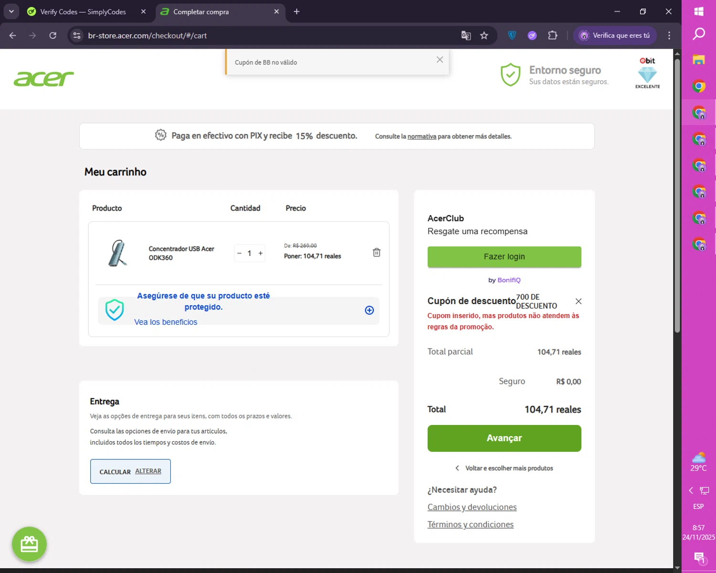Open 'Cambios y devoluciones' link
The height and width of the screenshot is (573, 716).
point(472,507)
